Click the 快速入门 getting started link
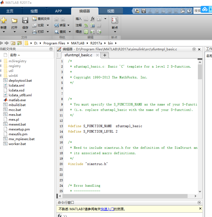This screenshot has width=212, height=217. pos(107,209)
